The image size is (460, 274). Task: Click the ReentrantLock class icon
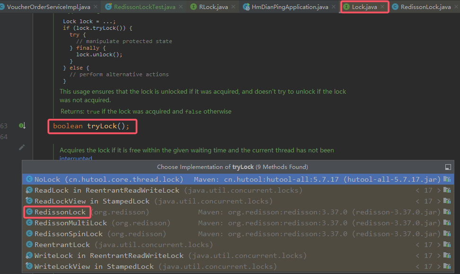(x=29, y=244)
